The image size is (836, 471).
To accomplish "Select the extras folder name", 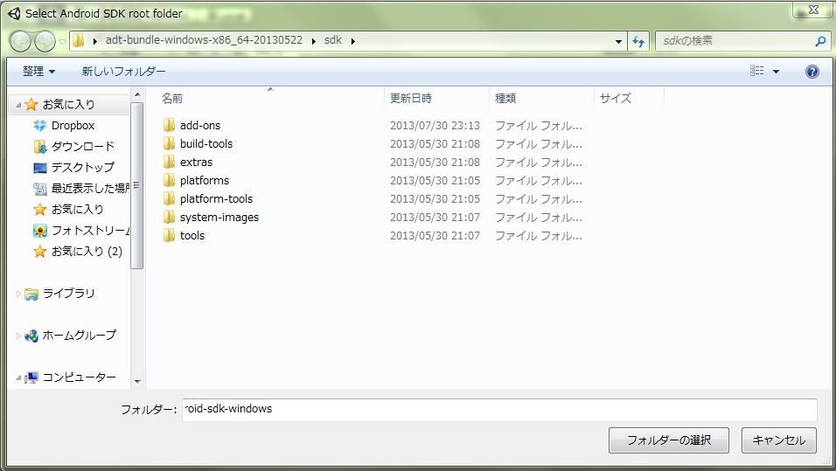I will click(x=196, y=162).
